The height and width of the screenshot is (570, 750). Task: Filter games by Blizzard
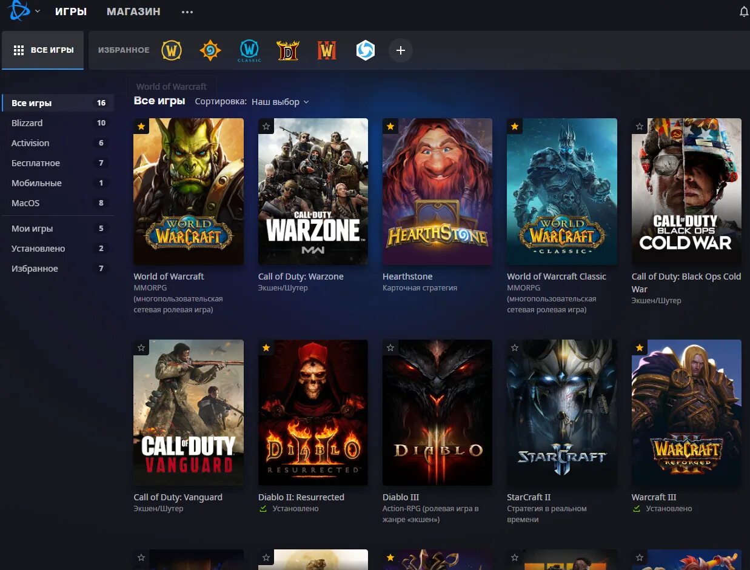[x=58, y=123]
